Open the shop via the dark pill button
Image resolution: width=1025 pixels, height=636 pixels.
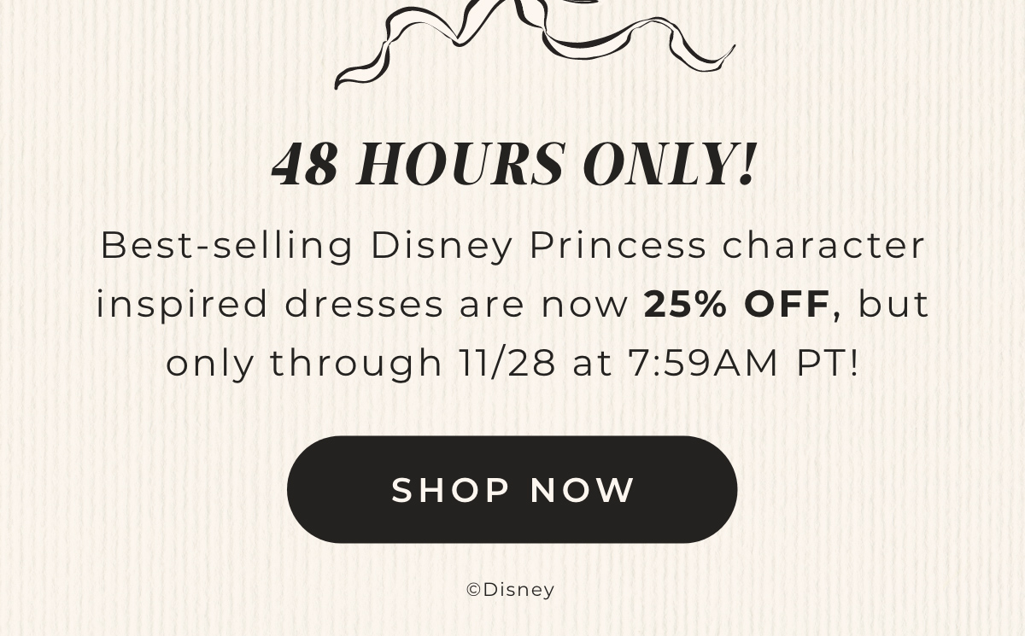tap(512, 488)
